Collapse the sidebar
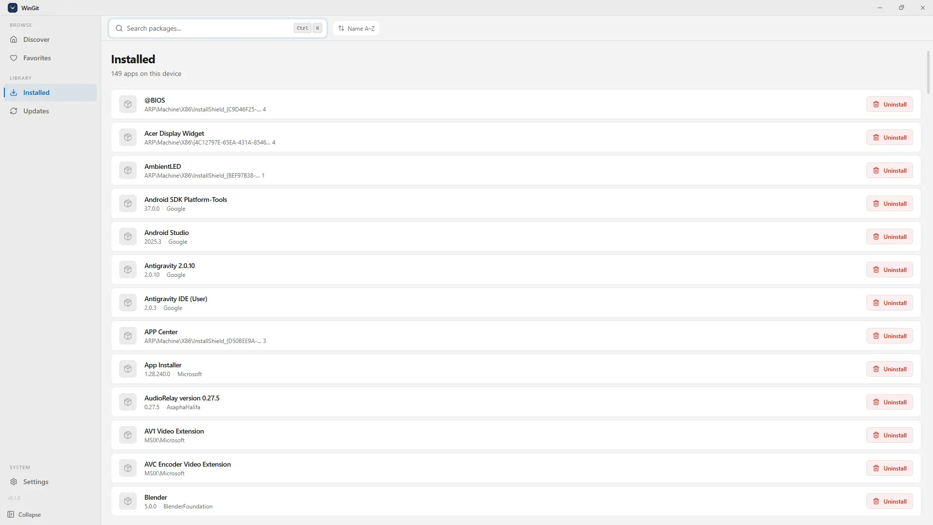The width and height of the screenshot is (933, 525). click(x=24, y=514)
